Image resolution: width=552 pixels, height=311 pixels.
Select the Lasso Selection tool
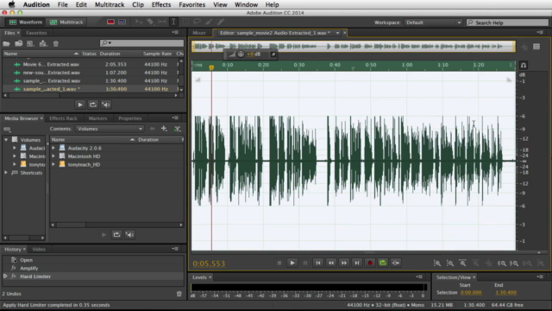pos(198,22)
